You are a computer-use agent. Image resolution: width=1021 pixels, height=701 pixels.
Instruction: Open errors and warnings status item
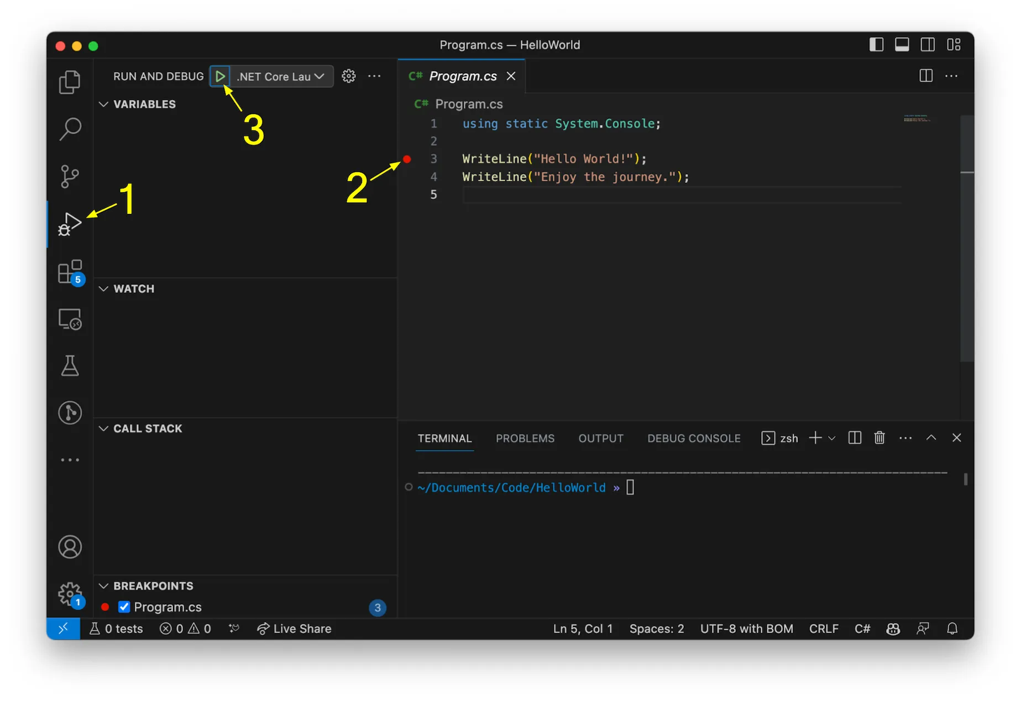pyautogui.click(x=185, y=629)
